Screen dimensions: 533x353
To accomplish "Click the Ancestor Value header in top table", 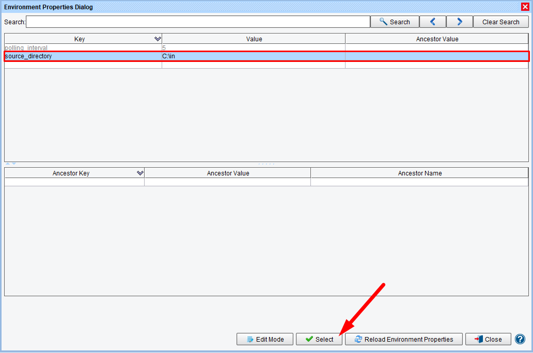I will point(437,39).
